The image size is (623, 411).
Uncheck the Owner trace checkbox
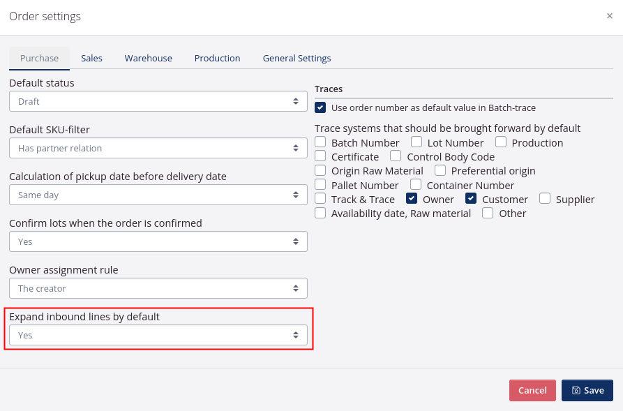[x=412, y=199]
